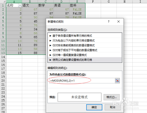
Task: Click cell B9 containing 65
Action: [x=30, y=37]
